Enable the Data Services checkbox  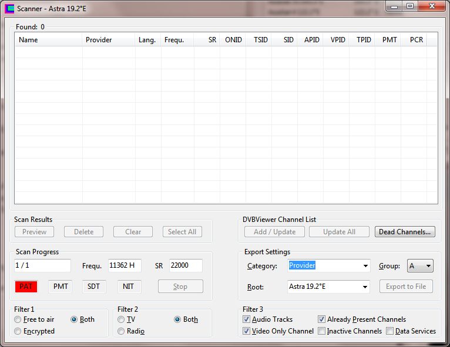point(390,331)
